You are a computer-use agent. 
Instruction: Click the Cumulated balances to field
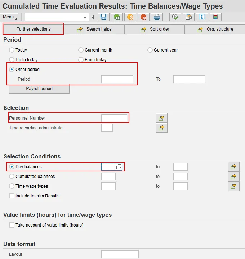[x=181, y=177]
